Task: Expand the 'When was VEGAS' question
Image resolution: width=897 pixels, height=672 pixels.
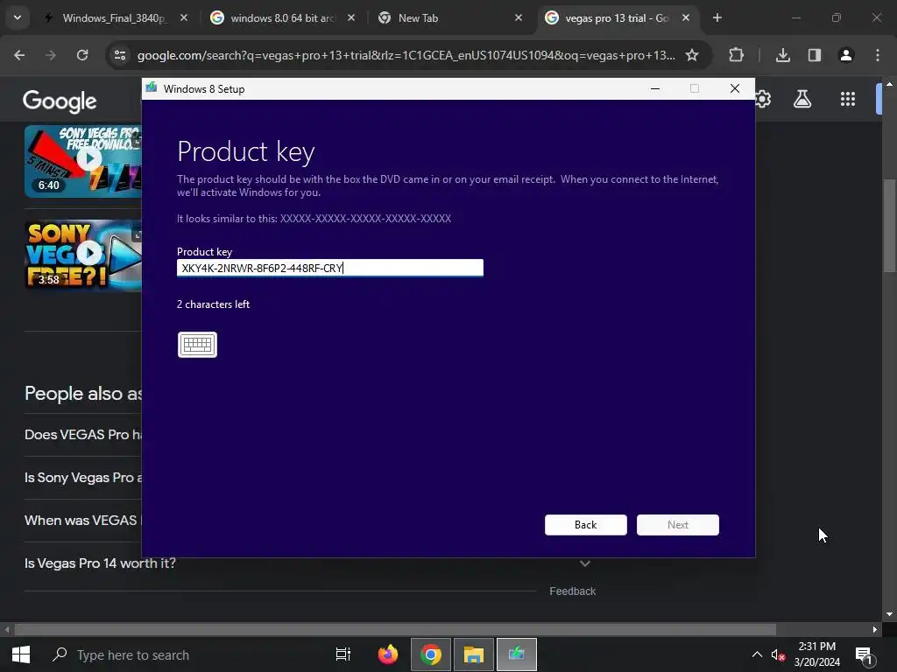Action: coord(83,521)
